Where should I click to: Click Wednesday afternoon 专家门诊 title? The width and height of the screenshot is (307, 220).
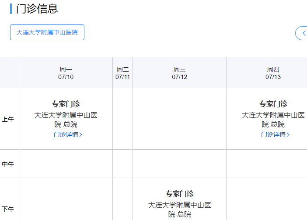180,194
